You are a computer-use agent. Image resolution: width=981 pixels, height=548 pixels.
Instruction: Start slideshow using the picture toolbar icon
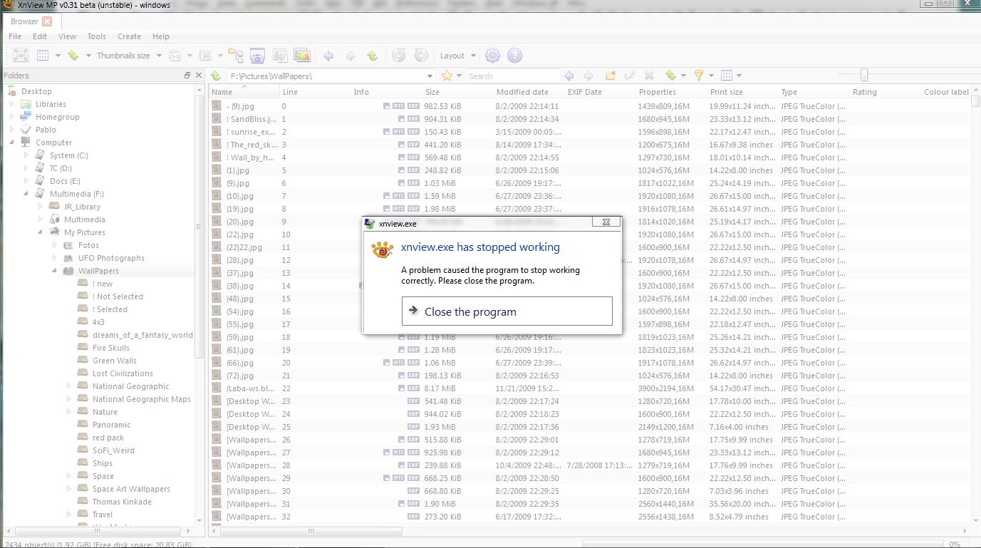pyautogui.click(x=302, y=56)
